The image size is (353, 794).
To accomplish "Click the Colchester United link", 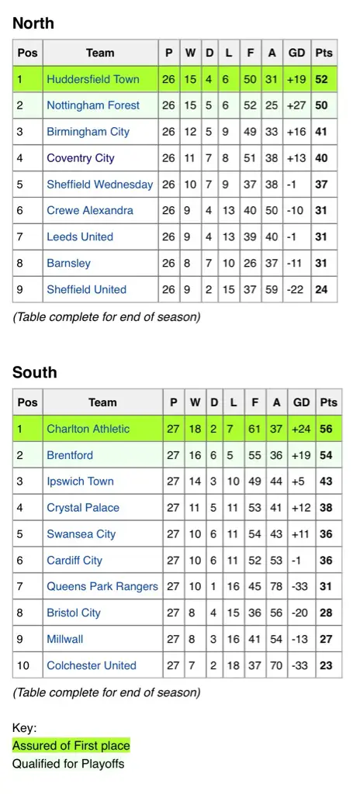I will click(92, 665).
